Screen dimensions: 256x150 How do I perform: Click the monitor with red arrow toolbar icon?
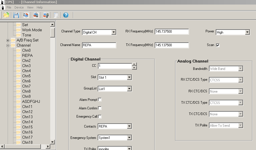26,15
